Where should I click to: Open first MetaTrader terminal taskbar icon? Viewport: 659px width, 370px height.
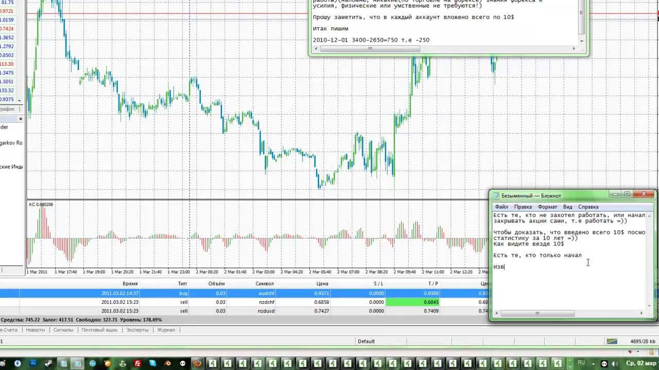[212, 363]
